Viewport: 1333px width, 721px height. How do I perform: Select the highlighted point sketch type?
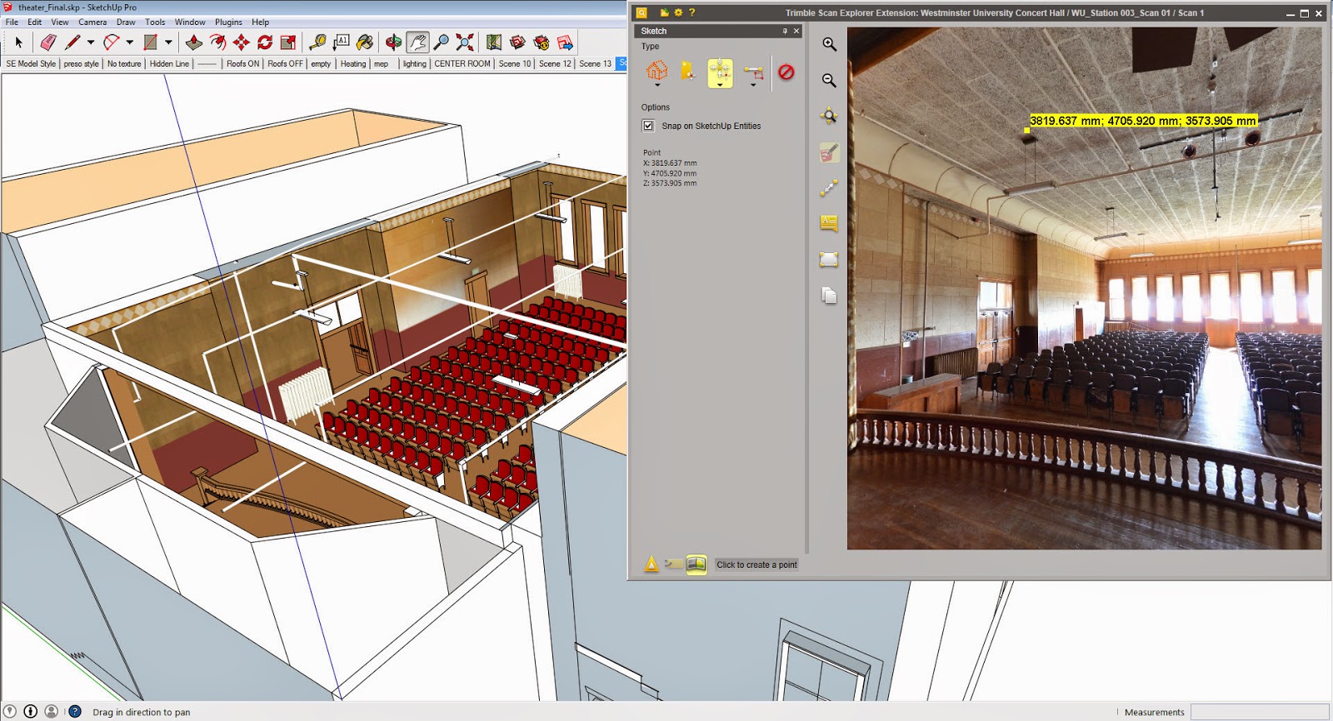pyautogui.click(x=720, y=72)
